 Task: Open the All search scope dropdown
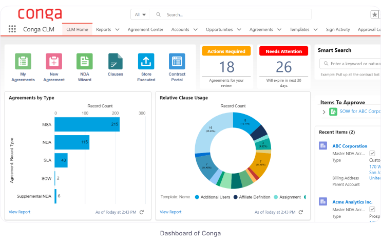coord(140,15)
